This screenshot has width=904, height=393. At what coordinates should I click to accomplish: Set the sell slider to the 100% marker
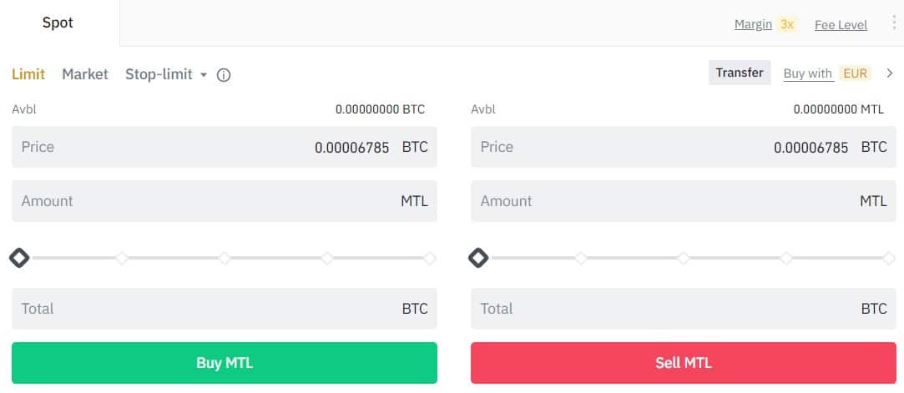pos(889,258)
